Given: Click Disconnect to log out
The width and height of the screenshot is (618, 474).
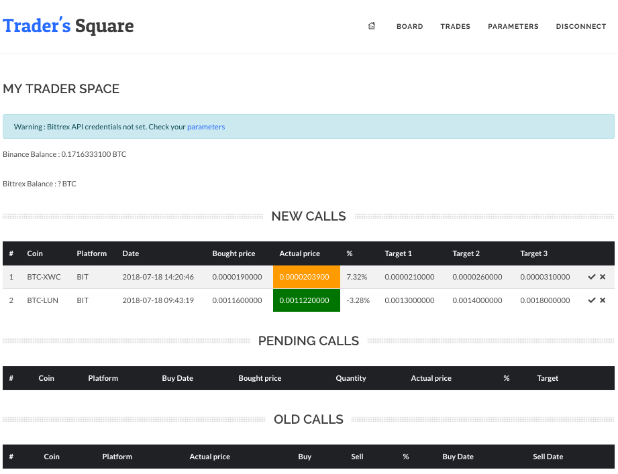Looking at the screenshot, I should tap(580, 27).
